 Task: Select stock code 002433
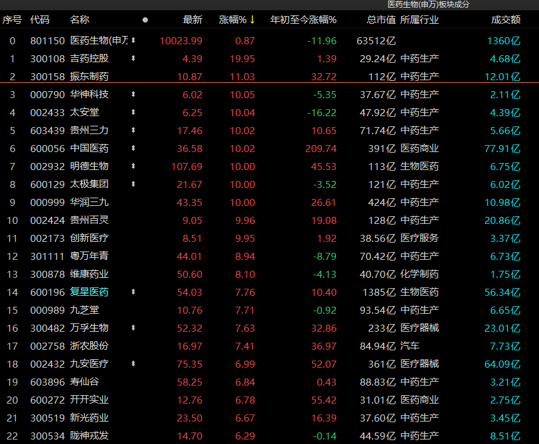tap(48, 113)
